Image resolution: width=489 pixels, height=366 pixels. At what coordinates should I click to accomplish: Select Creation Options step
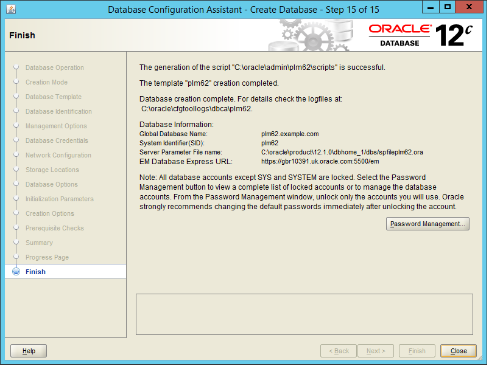49,213
